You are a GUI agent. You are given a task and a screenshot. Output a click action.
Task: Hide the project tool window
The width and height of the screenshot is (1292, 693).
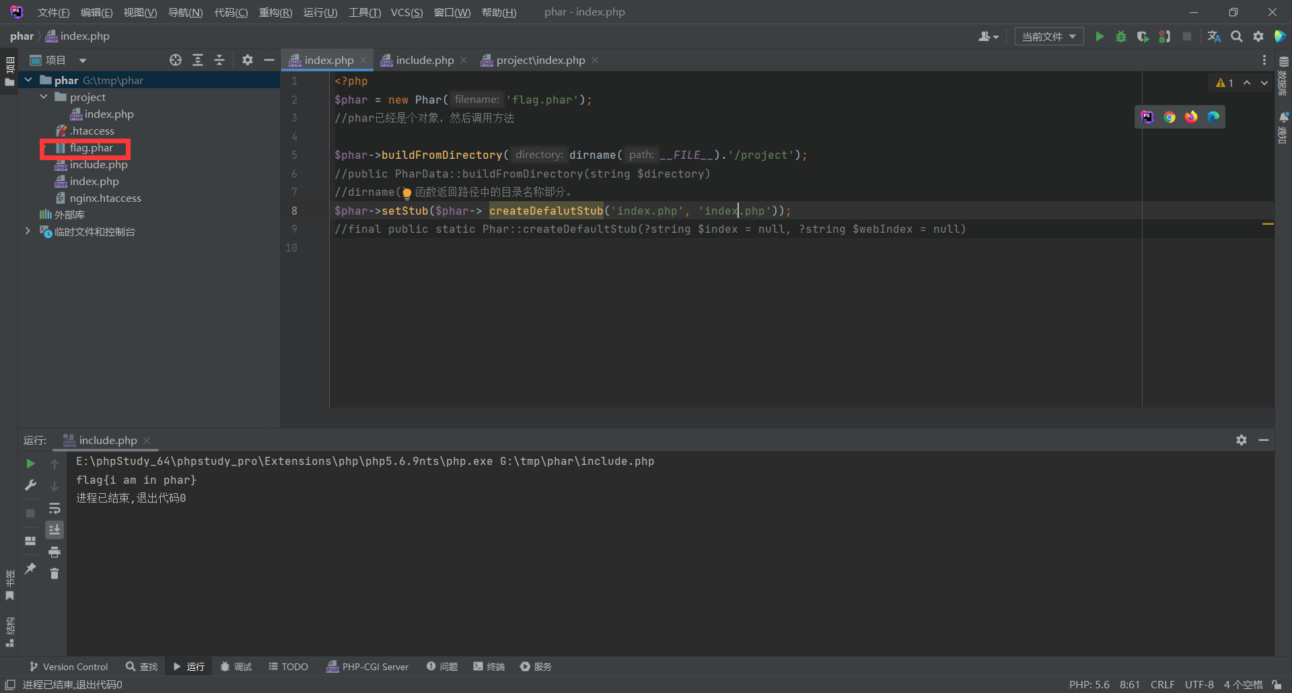269,60
